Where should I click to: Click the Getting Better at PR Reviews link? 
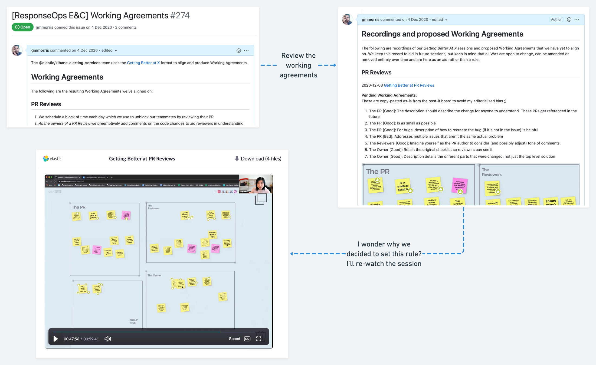coord(409,85)
